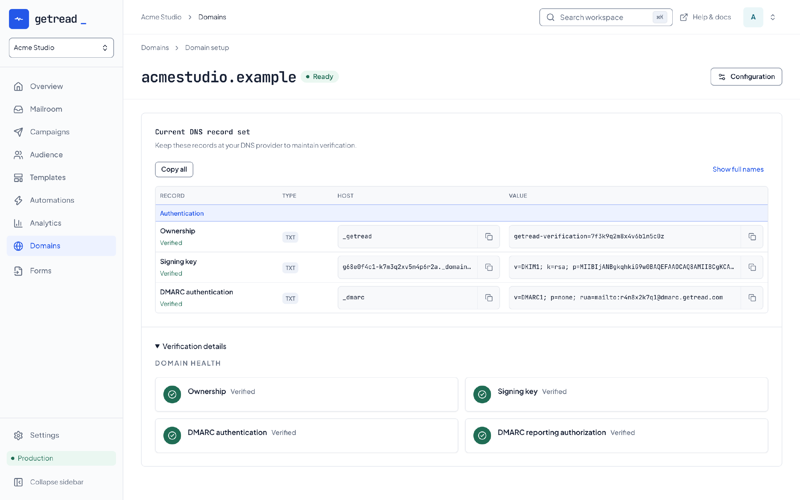
Task: Go to Mailroom
Action: 61,109
